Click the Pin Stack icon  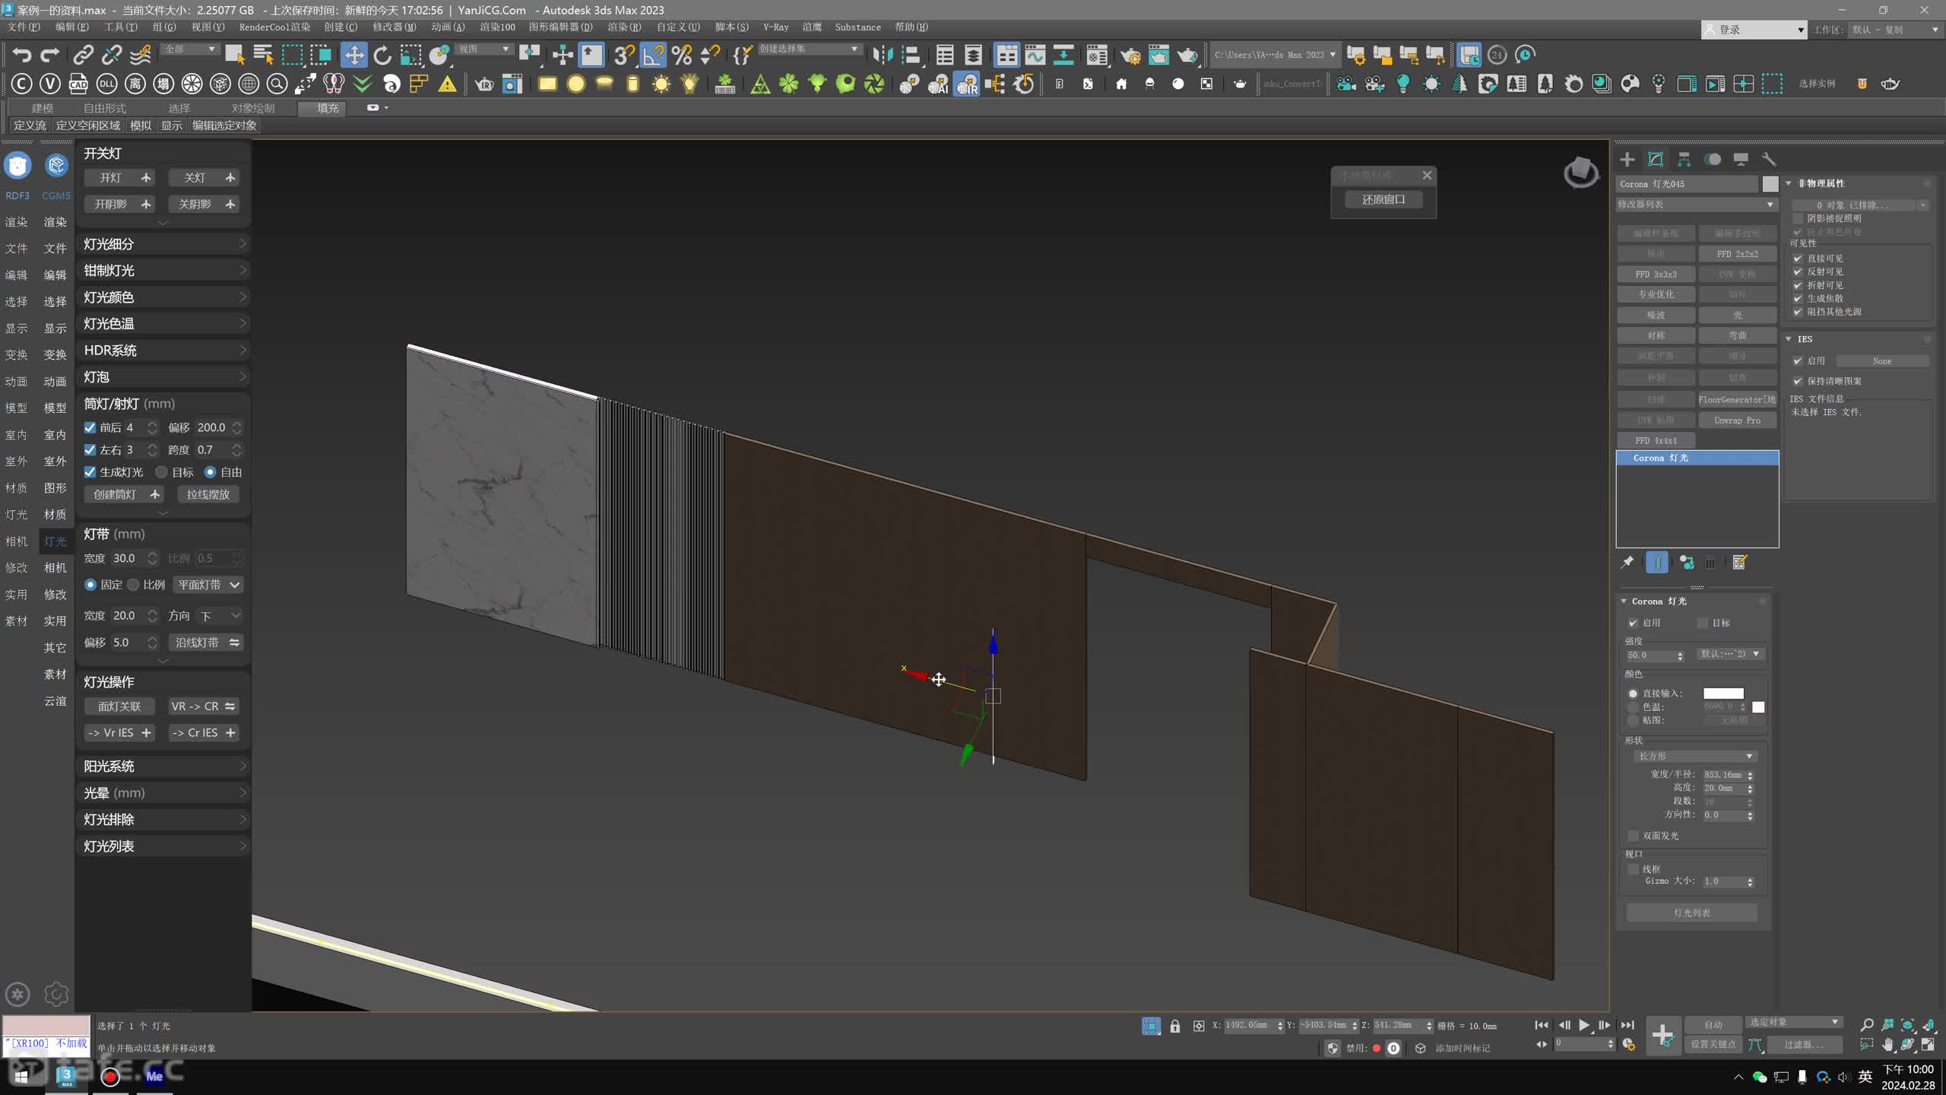(x=1627, y=562)
